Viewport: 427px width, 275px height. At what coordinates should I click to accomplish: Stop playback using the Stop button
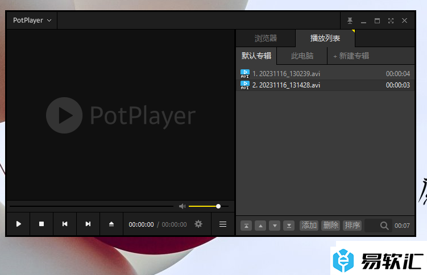[42, 224]
